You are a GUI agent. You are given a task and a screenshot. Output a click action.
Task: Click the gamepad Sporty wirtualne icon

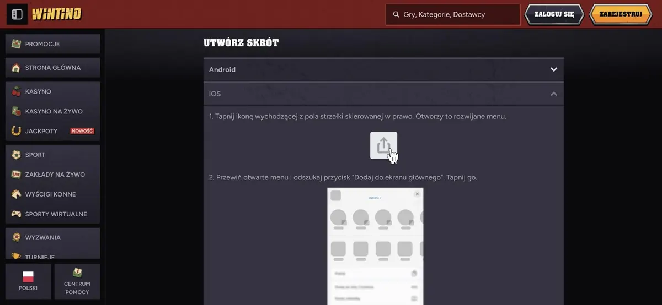pos(16,214)
